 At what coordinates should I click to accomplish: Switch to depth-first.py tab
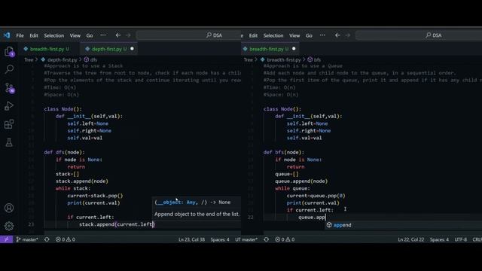coord(106,49)
